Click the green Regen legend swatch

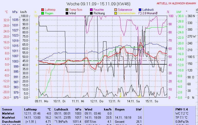43,13
